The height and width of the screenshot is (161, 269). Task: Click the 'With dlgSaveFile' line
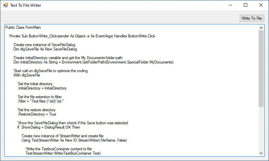tap(27, 75)
